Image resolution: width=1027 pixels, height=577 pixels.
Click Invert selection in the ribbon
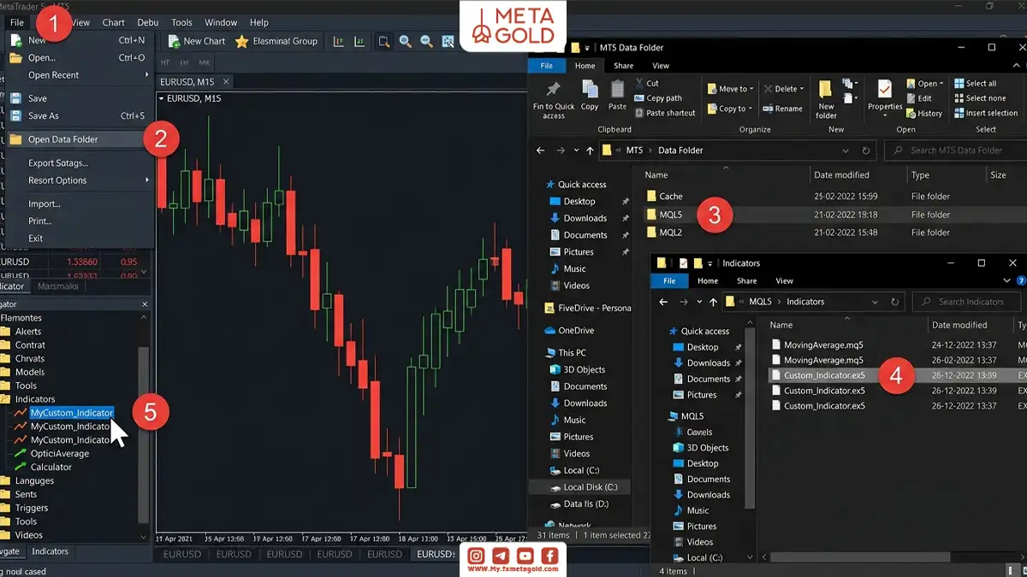pyautogui.click(x=985, y=113)
